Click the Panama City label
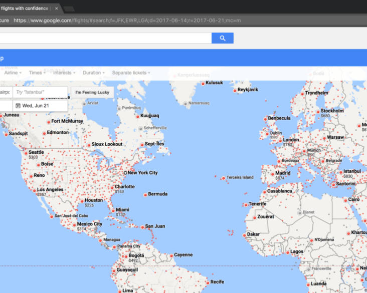367x293 pixels. coord(129,246)
